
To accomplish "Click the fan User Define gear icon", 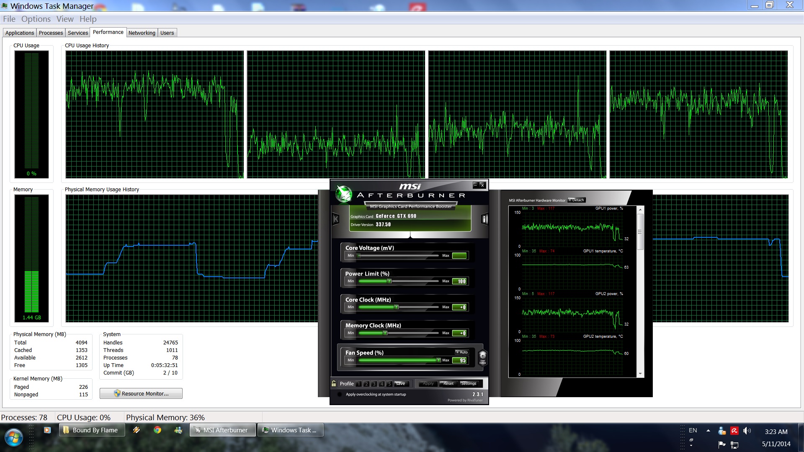I will pyautogui.click(x=482, y=357).
